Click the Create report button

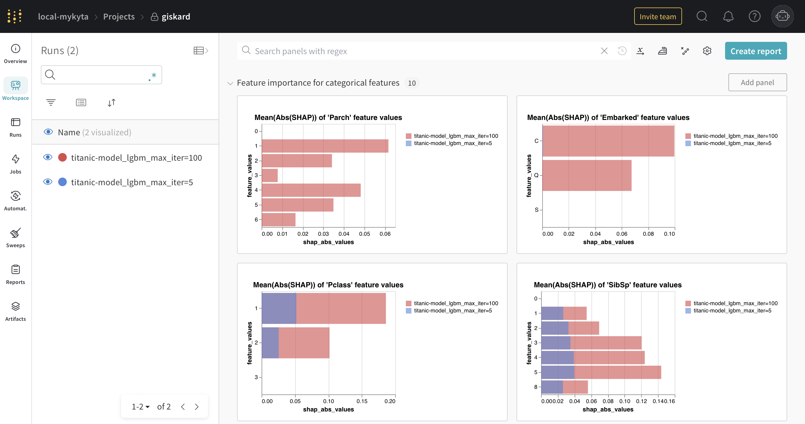click(x=755, y=51)
